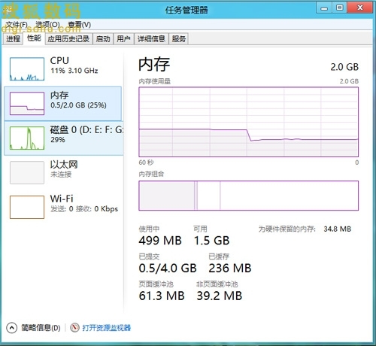Image resolution: width=376 pixels, height=346 pixels.
Task: Switch to the 详细信息 tab
Action: click(x=151, y=39)
